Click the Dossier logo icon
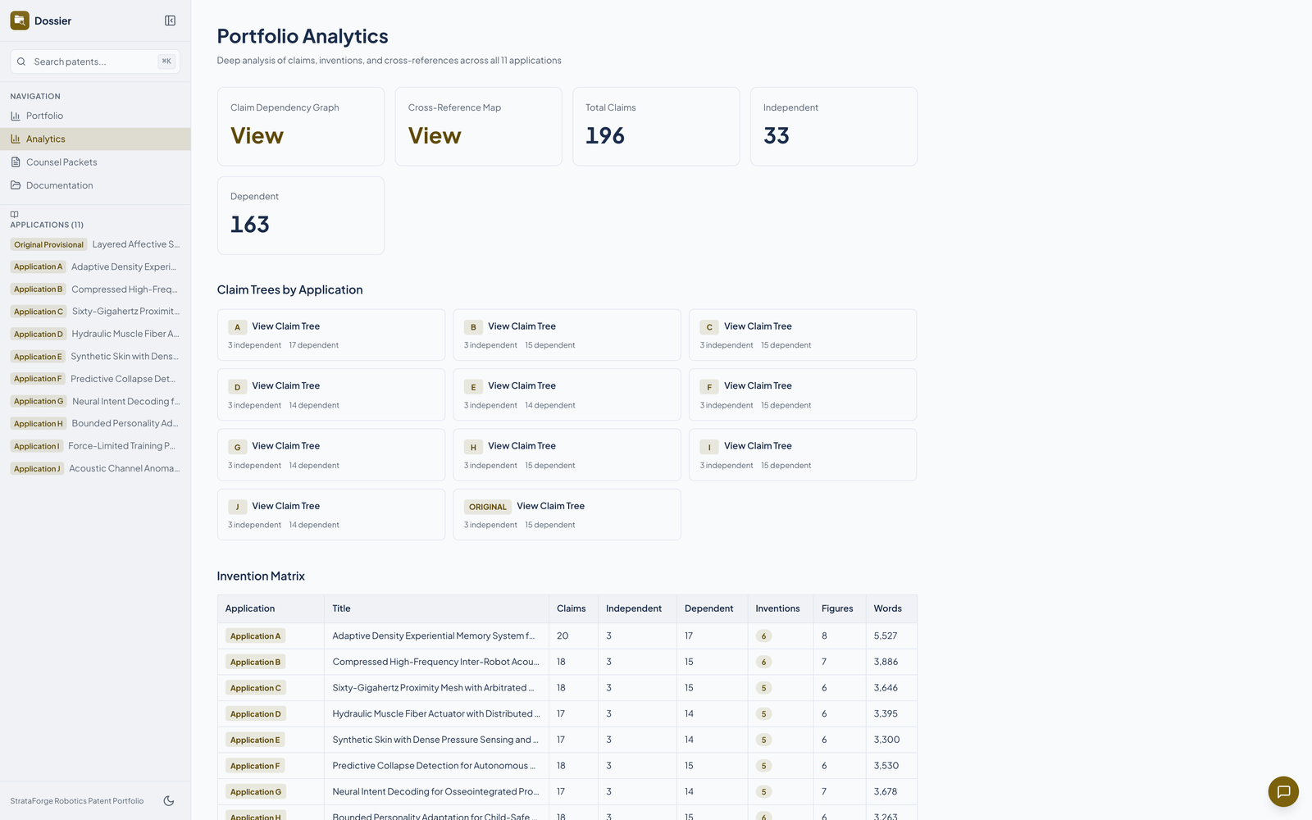 point(20,20)
